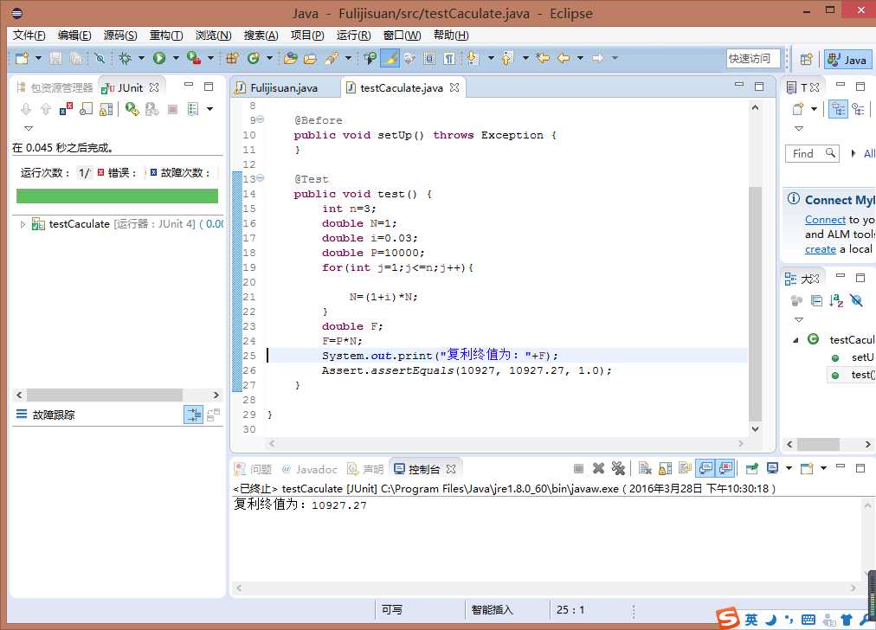Open the 源码(S) menu
The image size is (876, 630).
[120, 35]
